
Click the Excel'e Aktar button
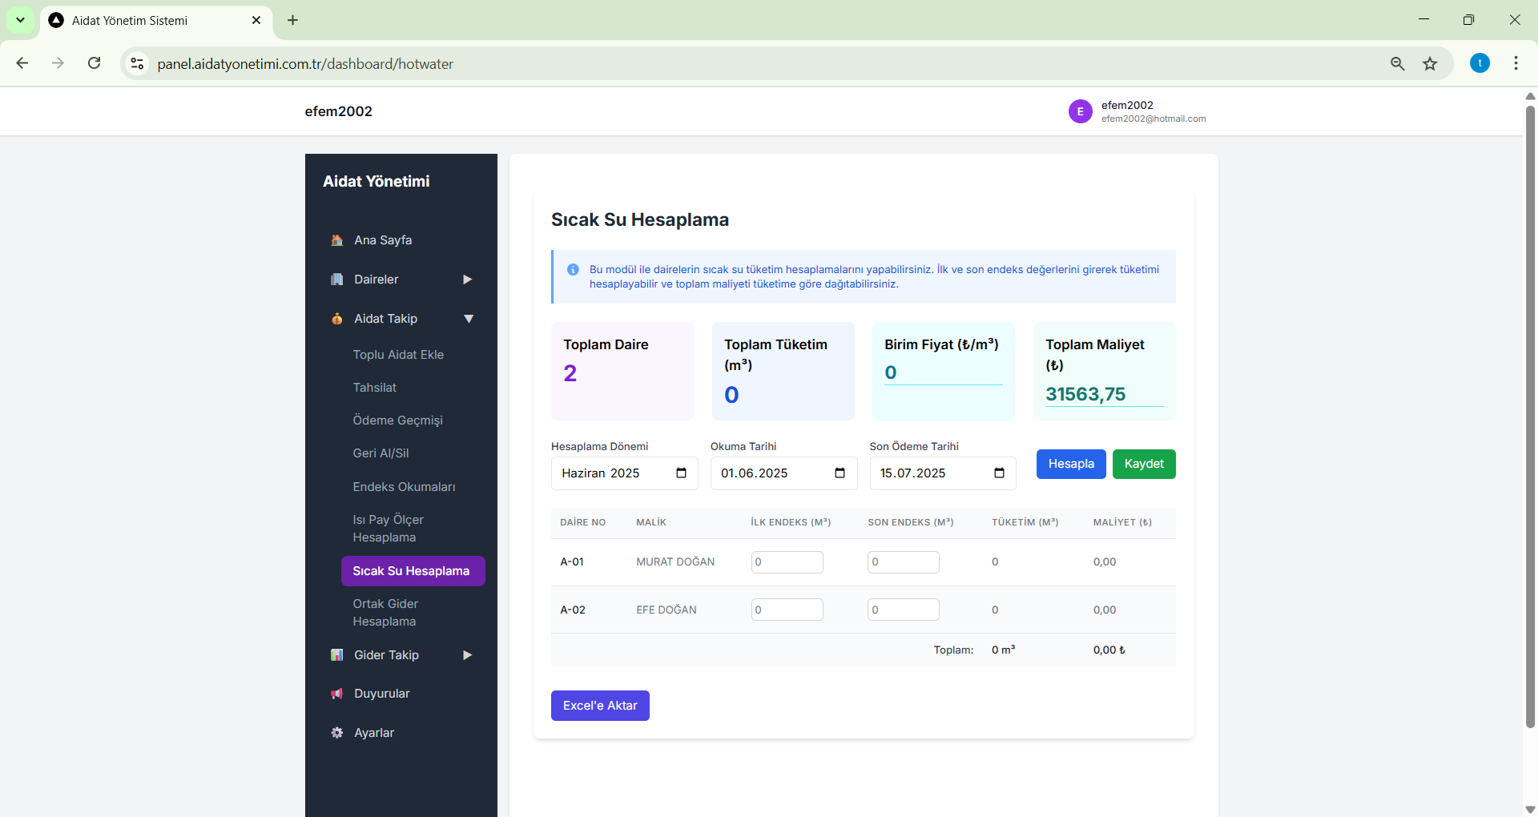pyautogui.click(x=600, y=706)
